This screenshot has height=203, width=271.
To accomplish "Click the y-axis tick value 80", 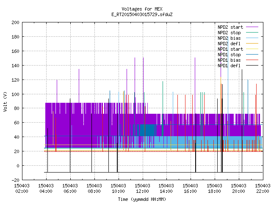I will pos(17,108).
